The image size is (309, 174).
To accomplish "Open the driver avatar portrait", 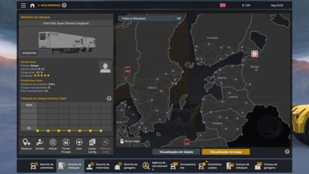I will click(x=105, y=67).
